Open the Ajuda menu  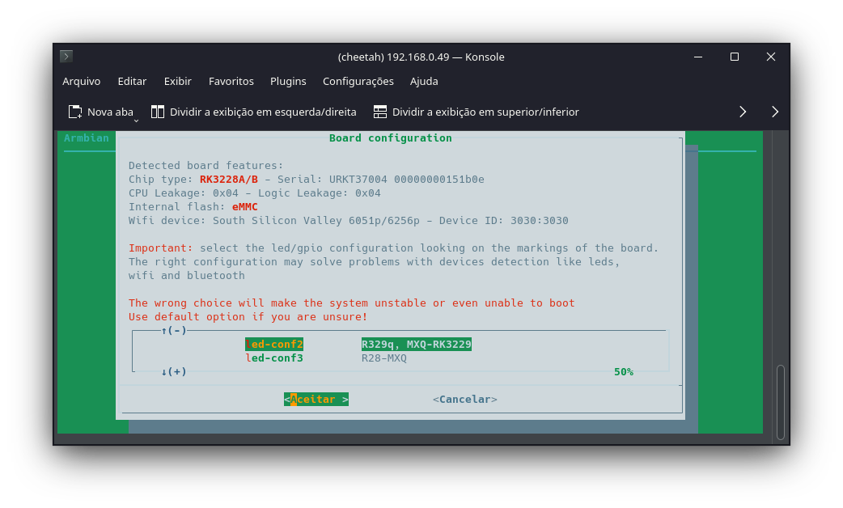(424, 81)
